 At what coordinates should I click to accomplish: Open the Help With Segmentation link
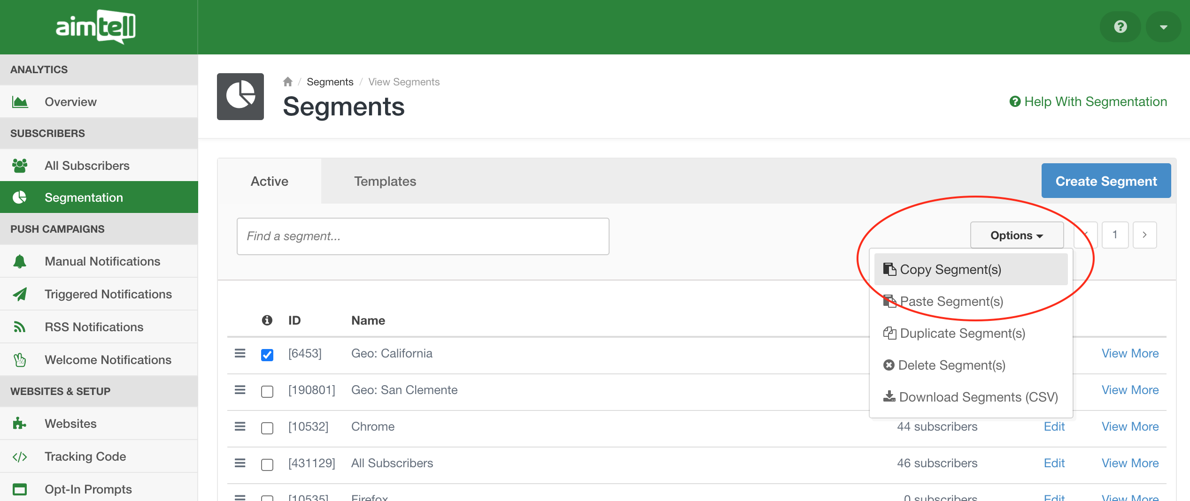point(1088,102)
